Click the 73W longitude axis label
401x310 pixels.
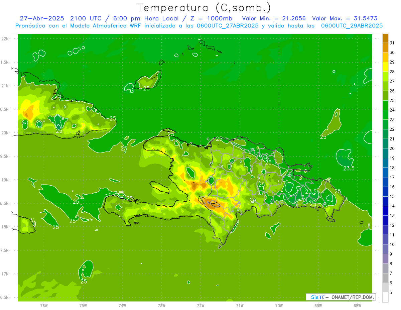tap(161, 306)
